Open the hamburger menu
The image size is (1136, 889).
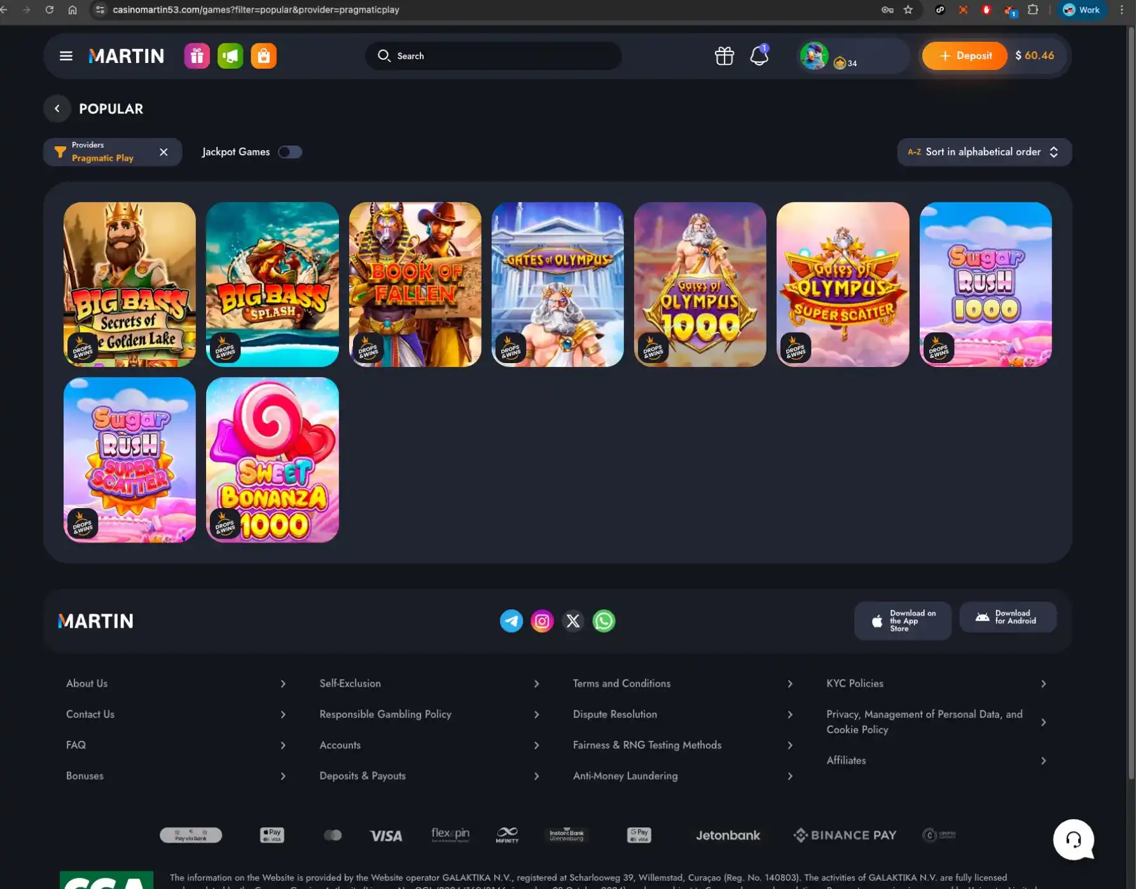66,56
